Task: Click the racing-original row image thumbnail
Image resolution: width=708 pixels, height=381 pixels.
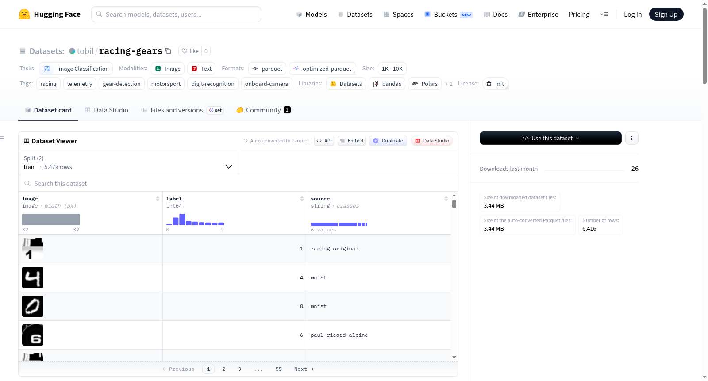Action: [x=33, y=249]
